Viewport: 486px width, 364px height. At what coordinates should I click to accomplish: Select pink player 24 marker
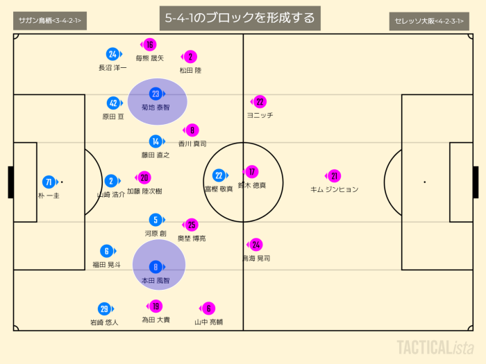point(256,245)
